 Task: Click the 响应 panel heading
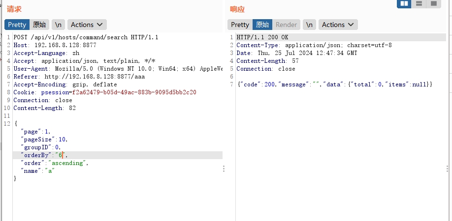(237, 9)
